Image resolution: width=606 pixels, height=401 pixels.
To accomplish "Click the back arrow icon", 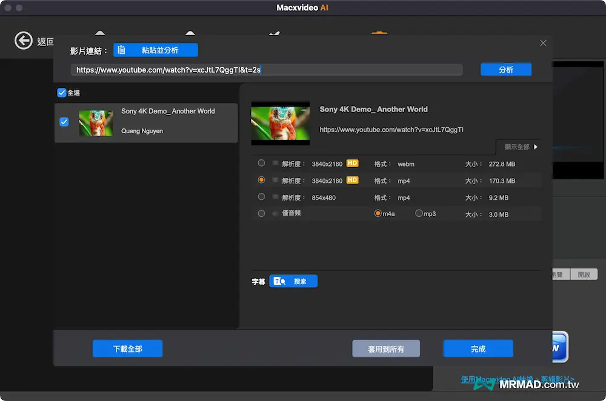I will pyautogui.click(x=24, y=41).
